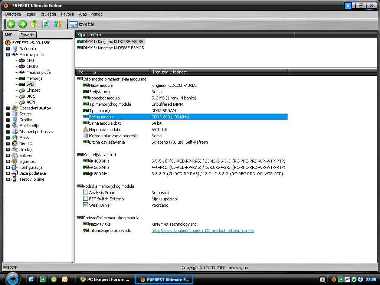Open the Datoteka menu

pos(13,14)
